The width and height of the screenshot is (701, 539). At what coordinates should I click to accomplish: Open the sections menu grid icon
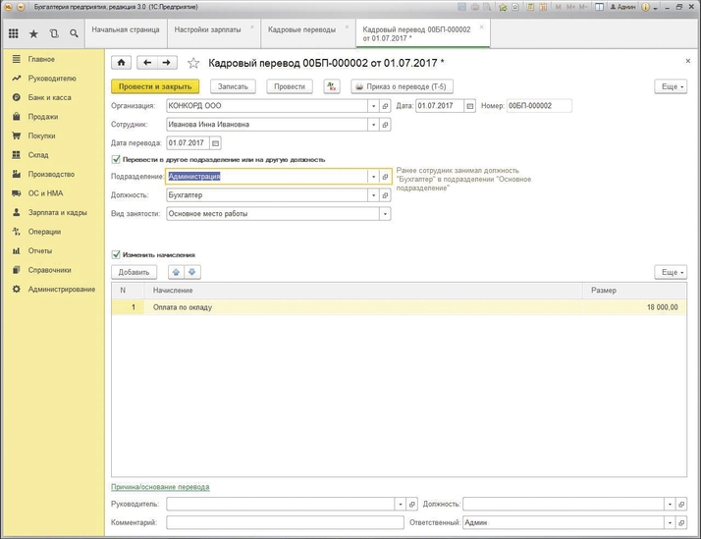coord(13,33)
